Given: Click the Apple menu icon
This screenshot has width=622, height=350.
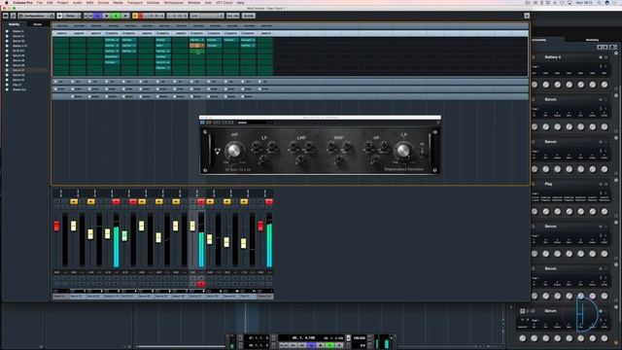Looking at the screenshot, I should (6, 2).
